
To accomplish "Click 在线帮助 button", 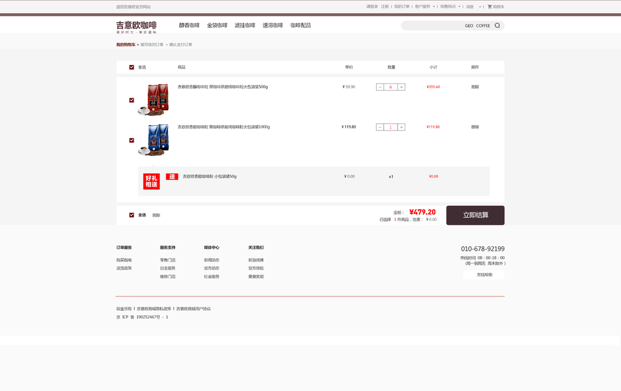I will click(484, 275).
